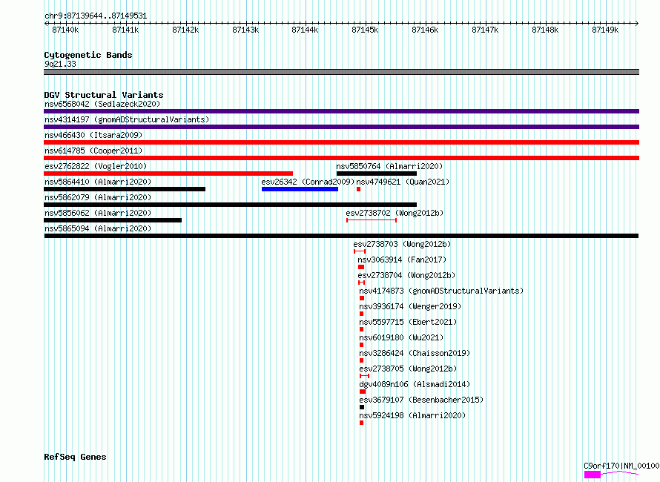Screen dimensions: 660x482
Task: Select the black nsv5856062 variant bar
Action: coord(113,220)
